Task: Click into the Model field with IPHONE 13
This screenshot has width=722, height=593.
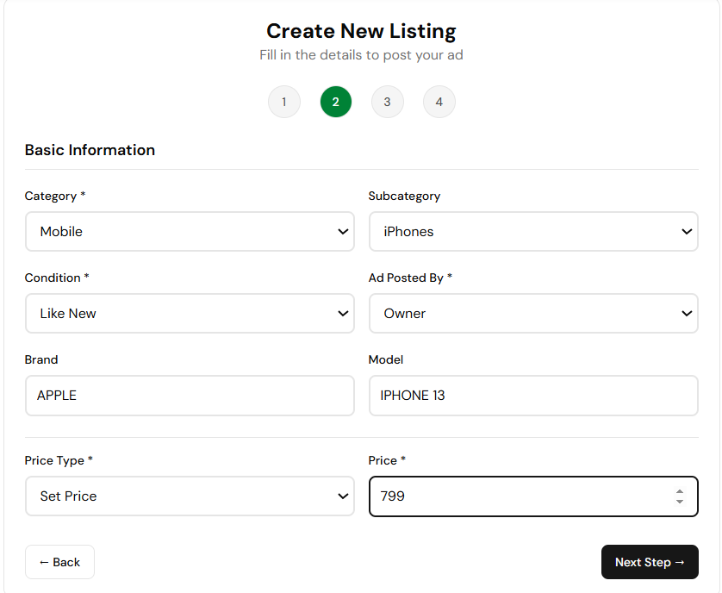Action: (533, 396)
